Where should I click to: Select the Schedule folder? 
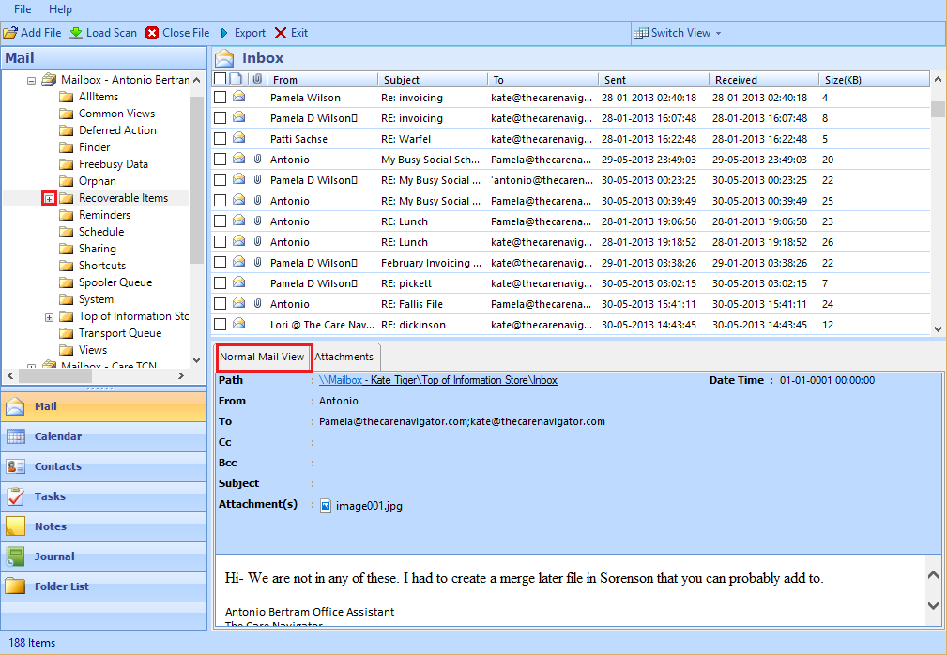(101, 232)
